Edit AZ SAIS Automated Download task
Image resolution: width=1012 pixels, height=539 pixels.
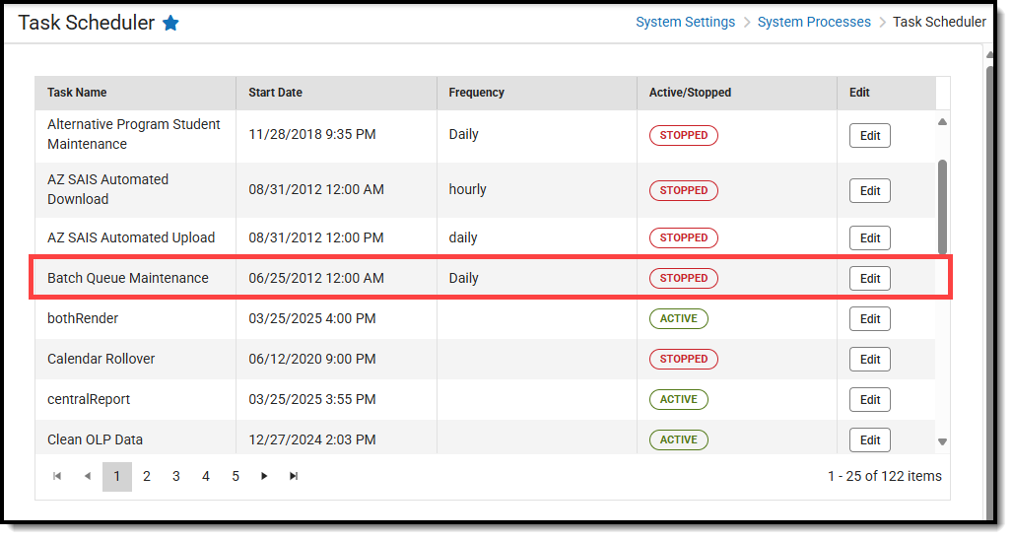point(869,191)
